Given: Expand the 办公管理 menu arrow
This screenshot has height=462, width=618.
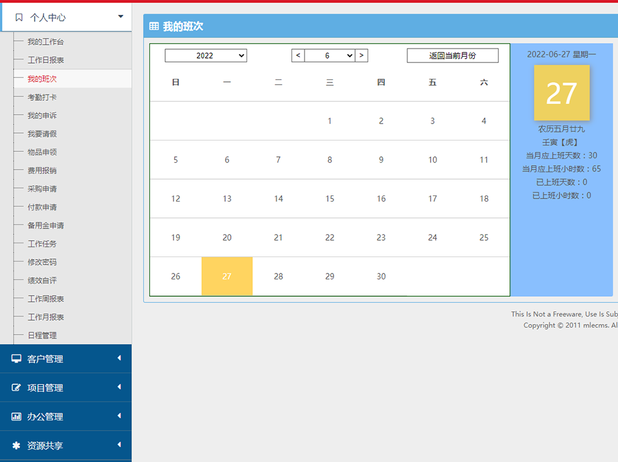Looking at the screenshot, I should (x=119, y=415).
